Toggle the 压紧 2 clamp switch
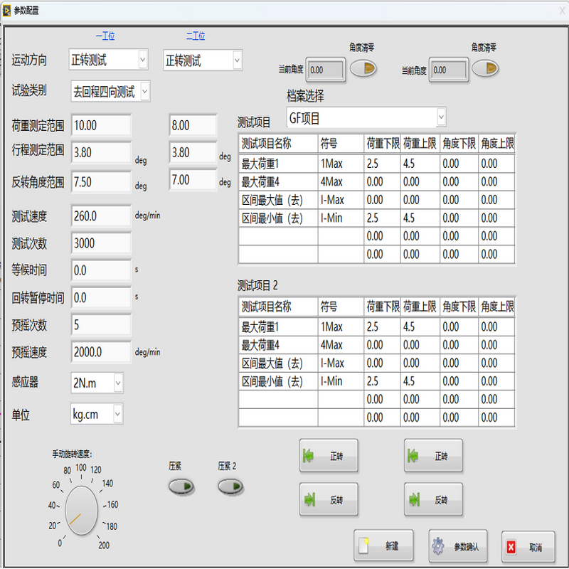The width and height of the screenshot is (569, 569). 230,486
